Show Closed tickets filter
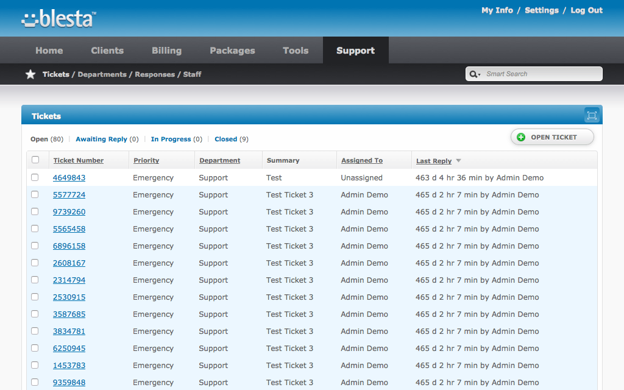The image size is (624, 390). tap(225, 139)
